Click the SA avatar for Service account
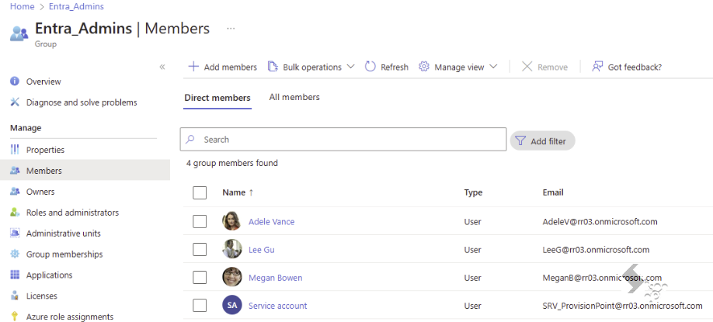 coord(232,305)
